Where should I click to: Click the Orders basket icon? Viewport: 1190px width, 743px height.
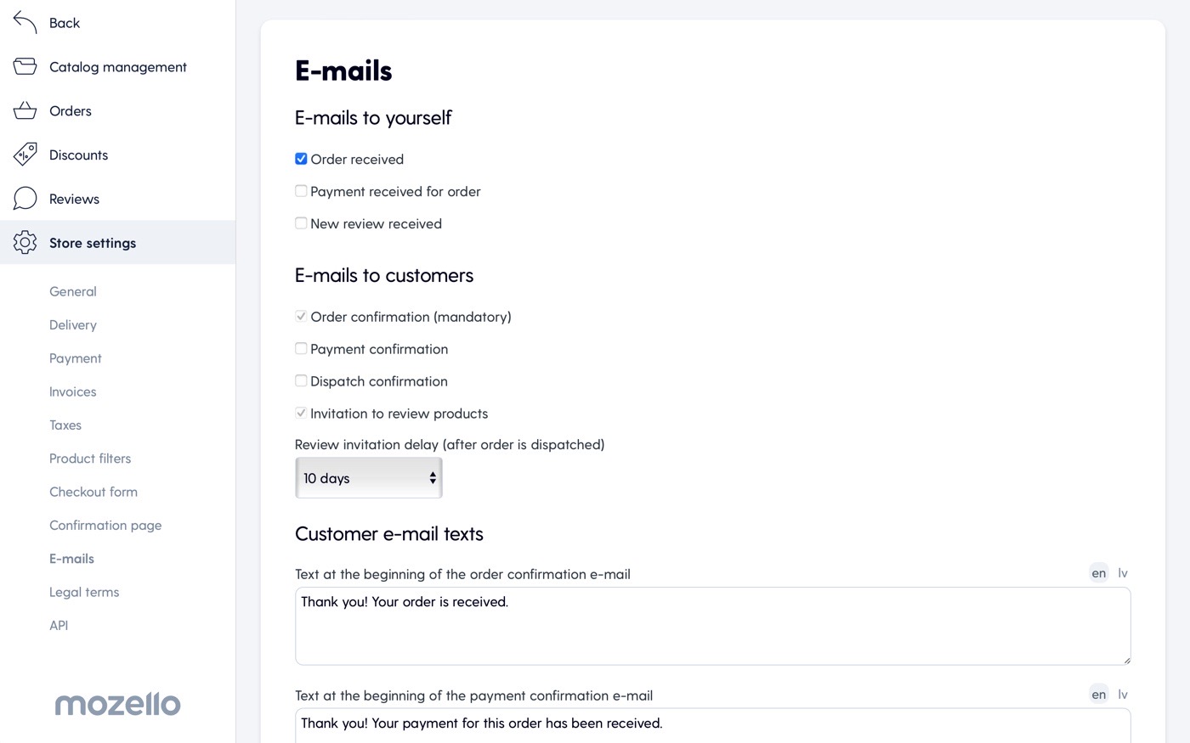coord(25,110)
